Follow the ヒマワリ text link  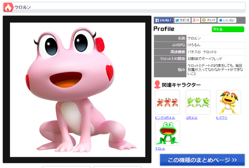click(x=222, y=118)
